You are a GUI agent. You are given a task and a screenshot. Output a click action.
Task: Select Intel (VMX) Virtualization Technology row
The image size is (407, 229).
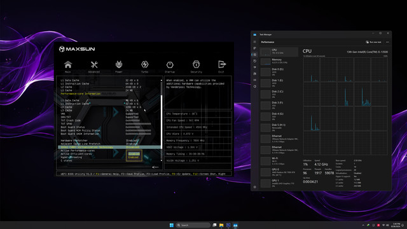[x=109, y=147]
